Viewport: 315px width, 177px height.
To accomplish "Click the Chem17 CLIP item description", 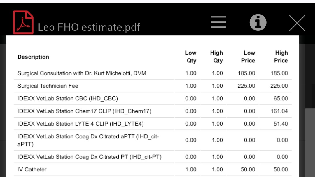I will click(84, 111).
